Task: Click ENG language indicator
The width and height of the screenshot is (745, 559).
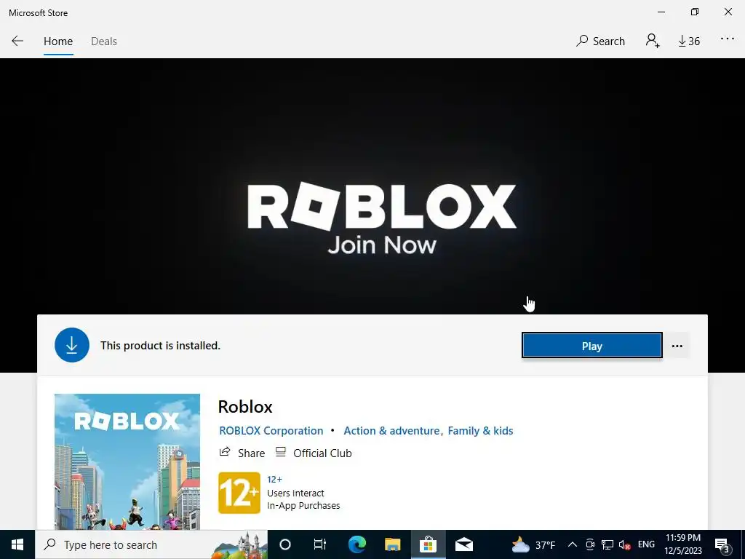Action: click(646, 544)
